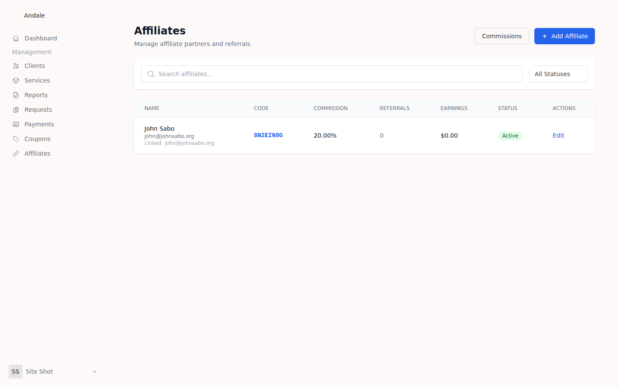Click the John Sabo name
This screenshot has height=387, width=619.
coord(159,129)
